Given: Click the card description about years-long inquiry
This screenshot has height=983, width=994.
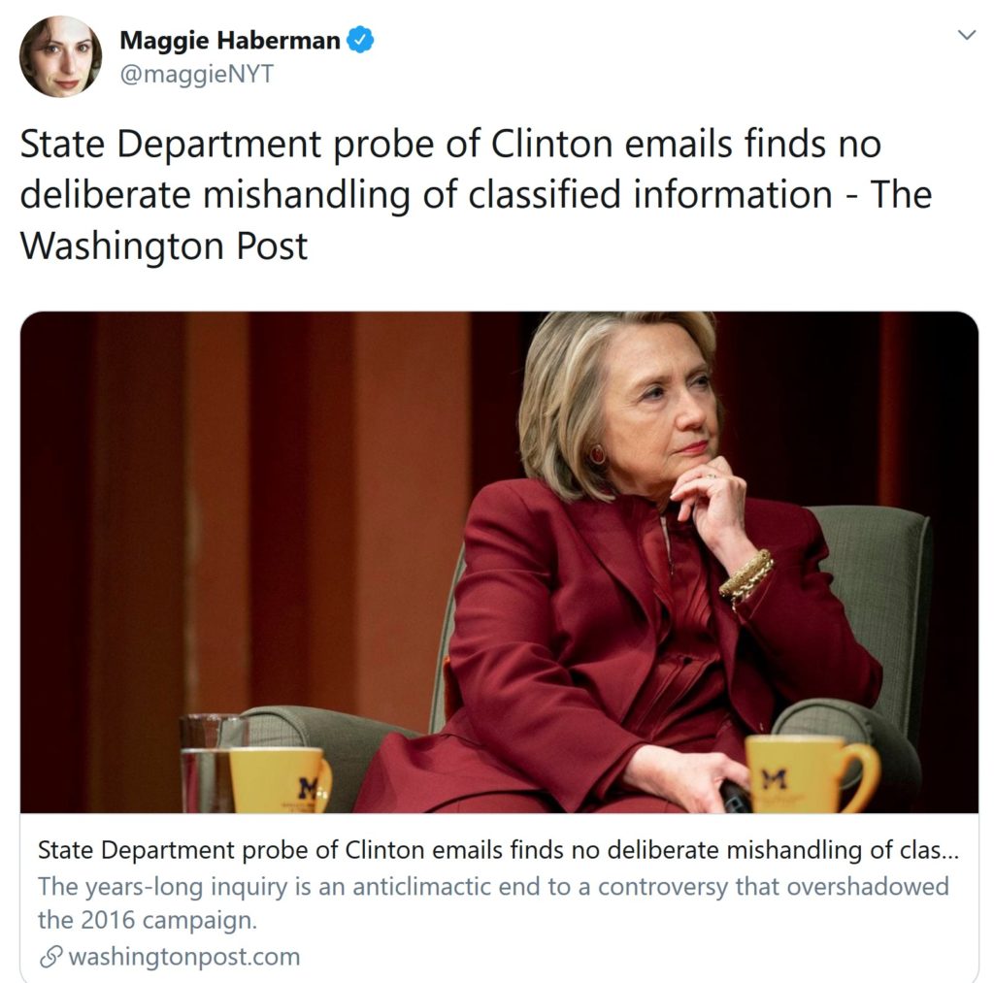Looking at the screenshot, I should tap(493, 902).
